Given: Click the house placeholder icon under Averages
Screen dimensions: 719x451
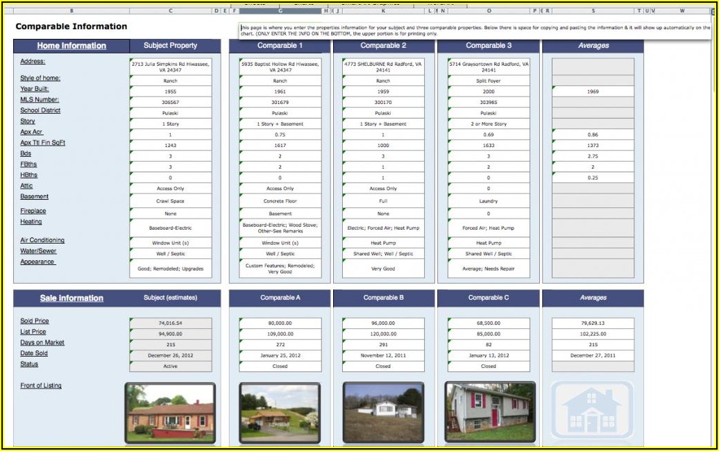Looking at the screenshot, I should [592, 411].
